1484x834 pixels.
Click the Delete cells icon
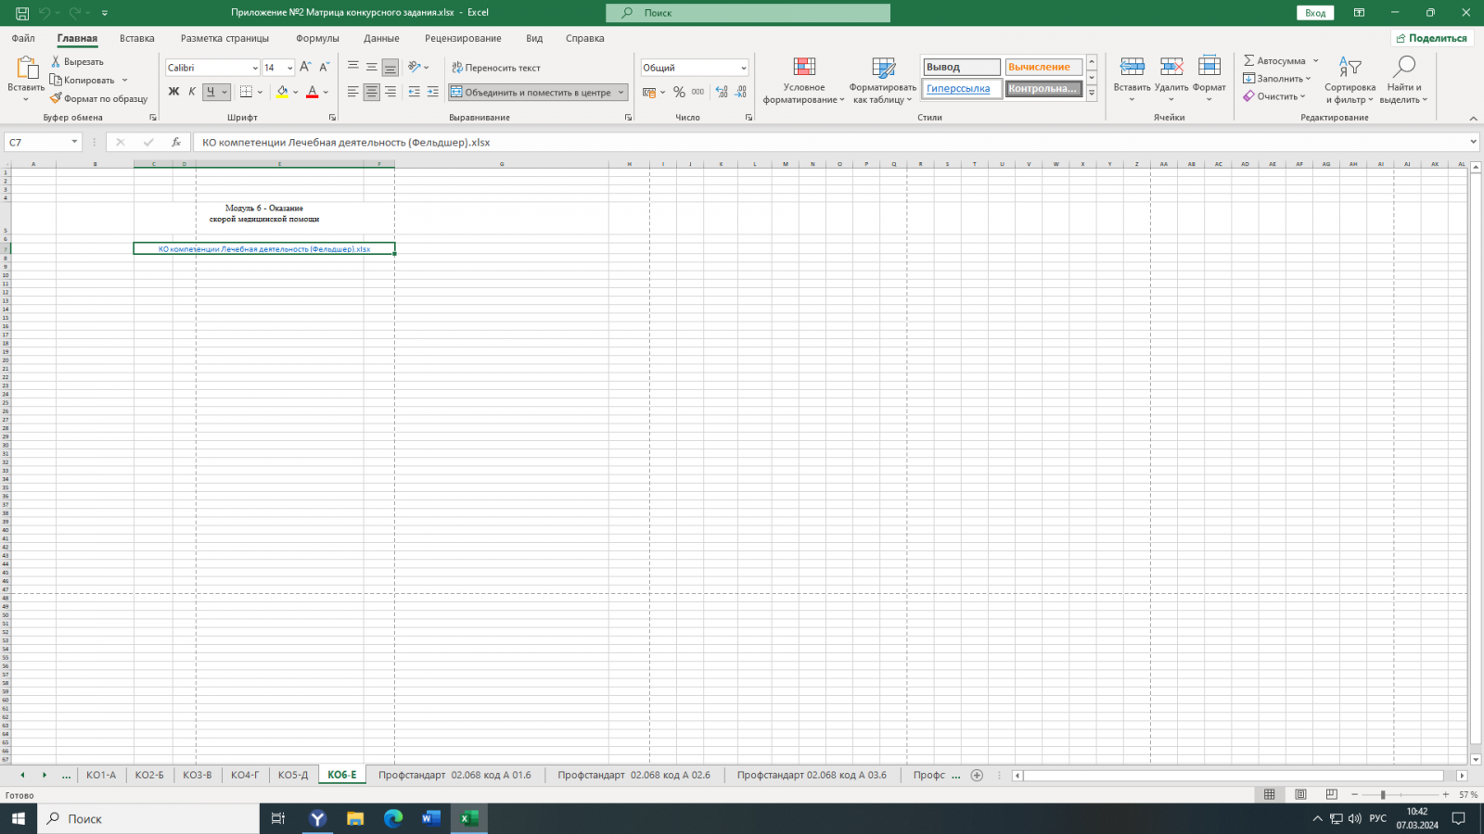(1171, 68)
